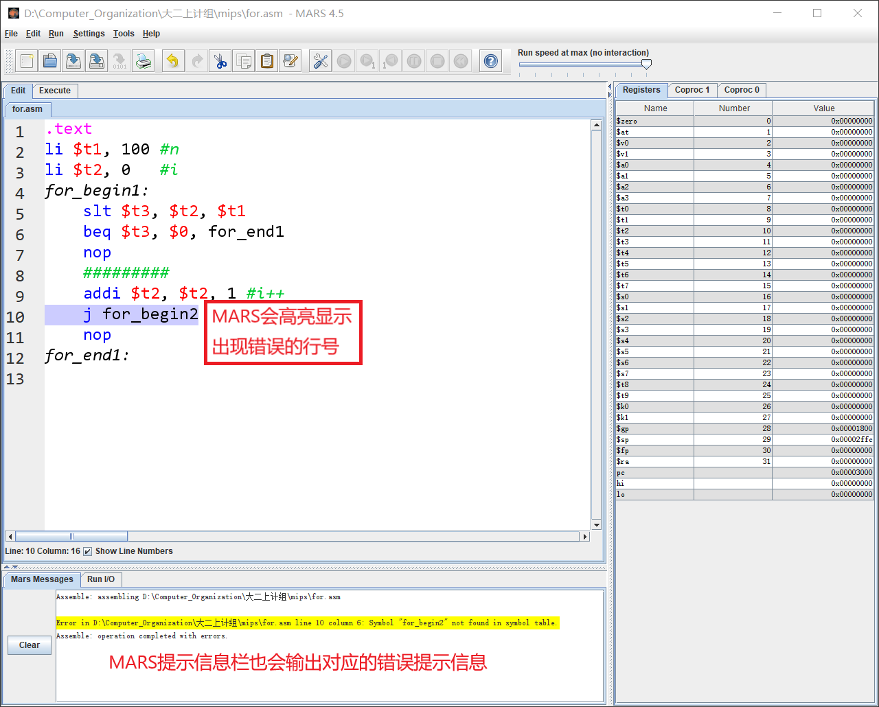879x707 pixels.
Task: Open the File menu
Action: pos(11,34)
